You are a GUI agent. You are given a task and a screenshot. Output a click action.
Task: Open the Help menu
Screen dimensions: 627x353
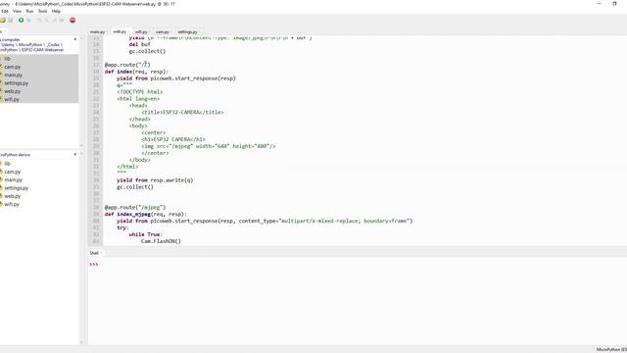pos(56,11)
